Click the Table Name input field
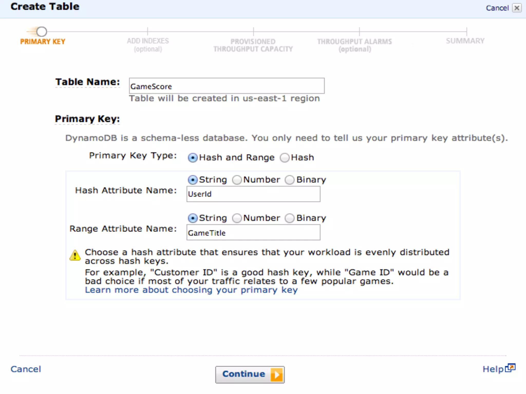The height and width of the screenshot is (394, 526). [x=227, y=86]
